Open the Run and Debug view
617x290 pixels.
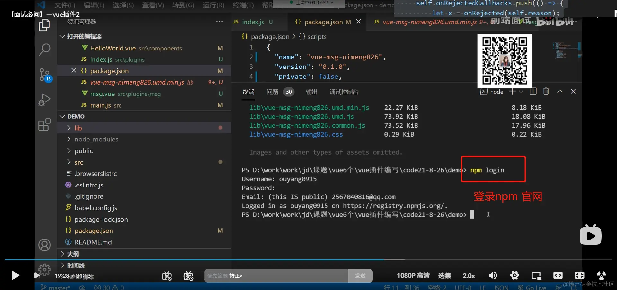(x=44, y=100)
